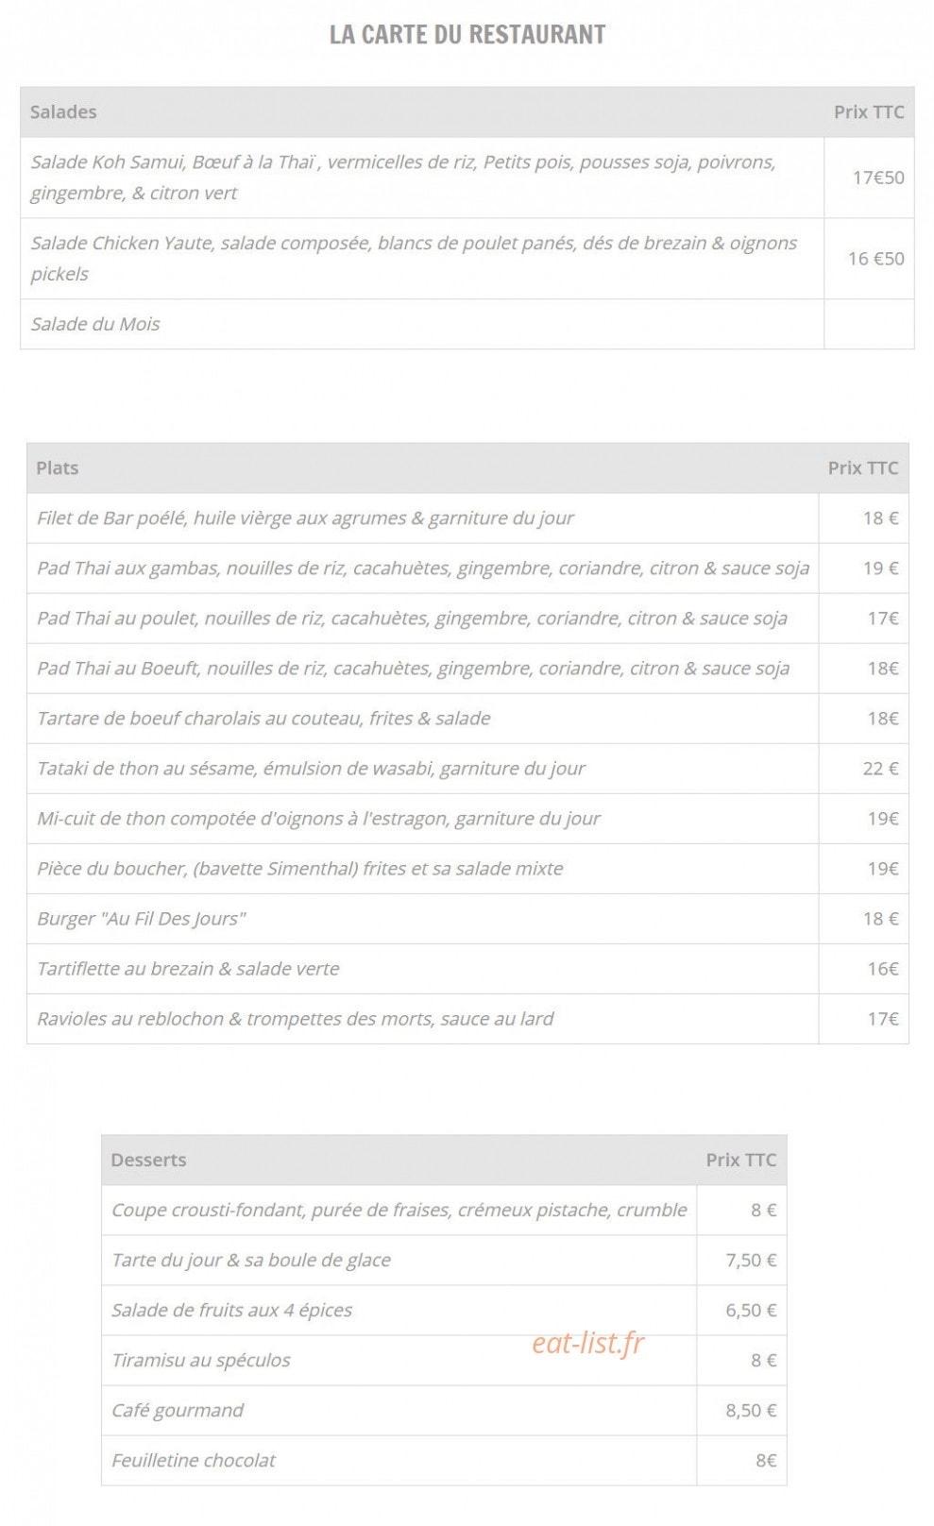Select Tartare de boeuf charolais row
The image size is (934, 1526).
click(467, 719)
